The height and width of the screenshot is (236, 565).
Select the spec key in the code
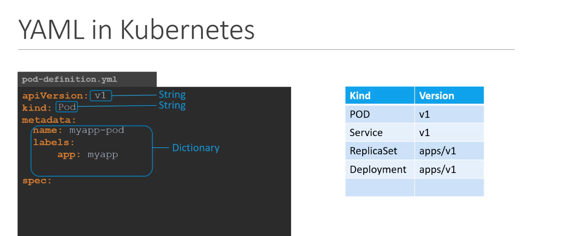coord(37,180)
